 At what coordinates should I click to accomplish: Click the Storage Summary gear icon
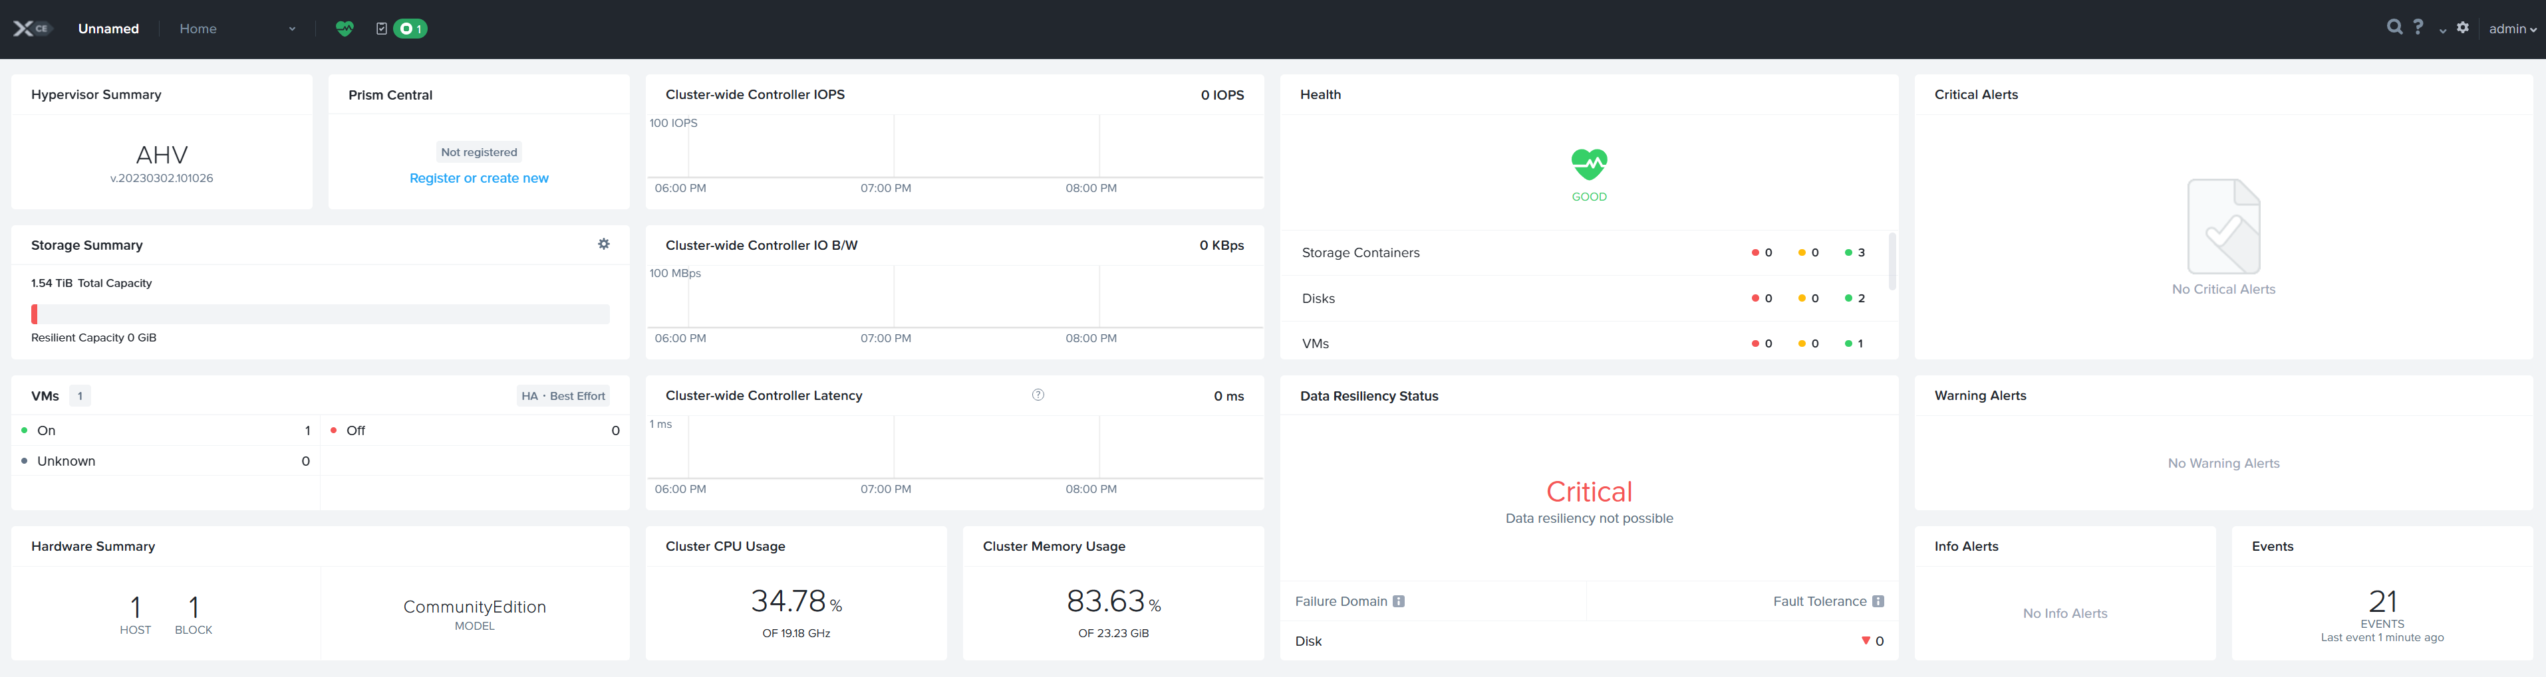click(604, 244)
